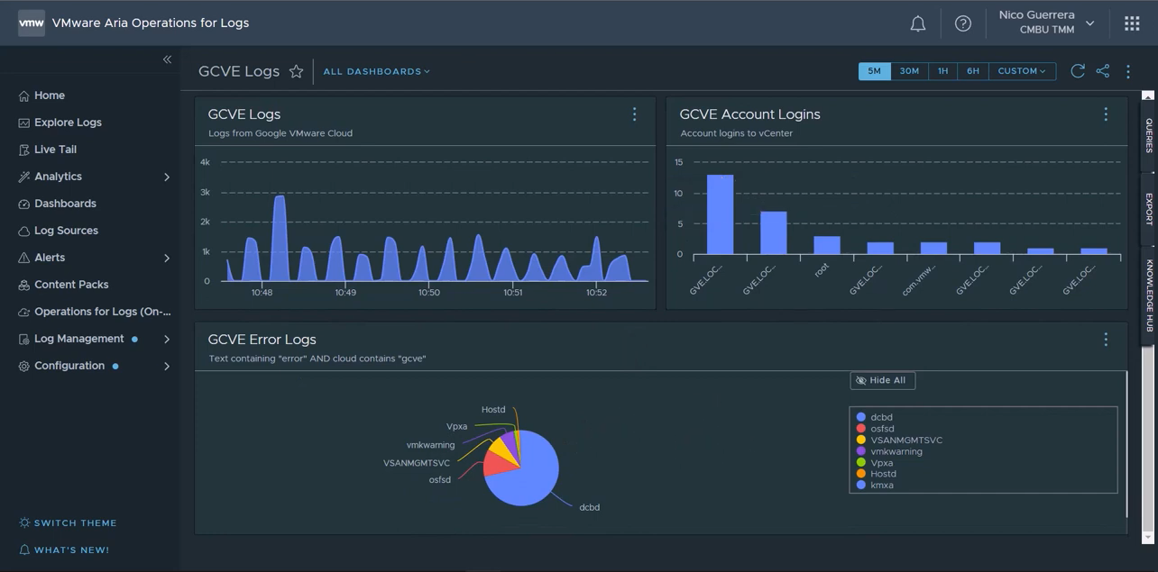Open the apps grid switcher icon
The image size is (1158, 572).
(1132, 23)
